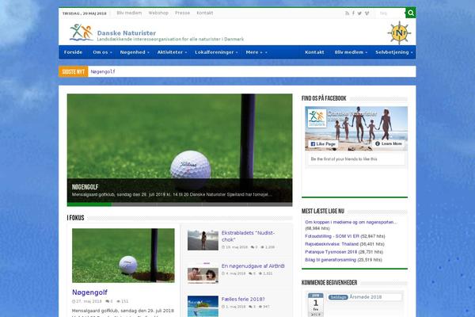
Task: Expand the Nøgenhed menu
Action: tap(135, 52)
